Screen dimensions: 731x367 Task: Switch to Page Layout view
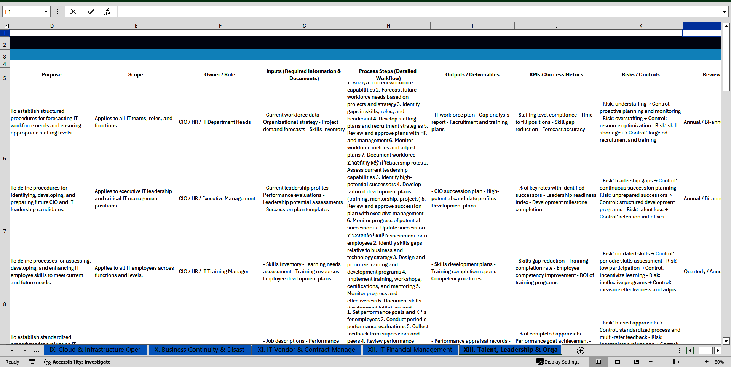point(618,362)
